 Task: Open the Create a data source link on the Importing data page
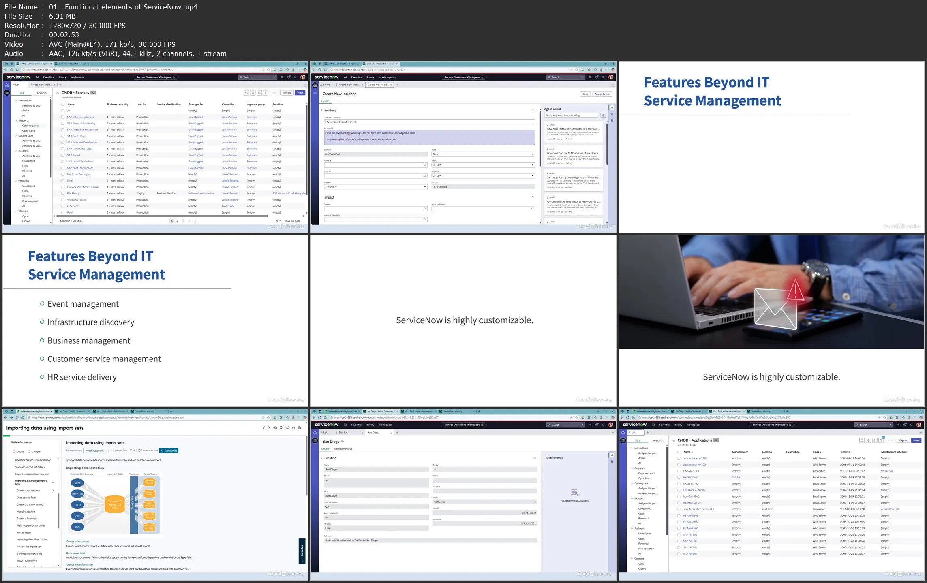tap(77, 542)
